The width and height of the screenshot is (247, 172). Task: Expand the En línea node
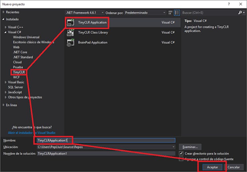point(3,105)
